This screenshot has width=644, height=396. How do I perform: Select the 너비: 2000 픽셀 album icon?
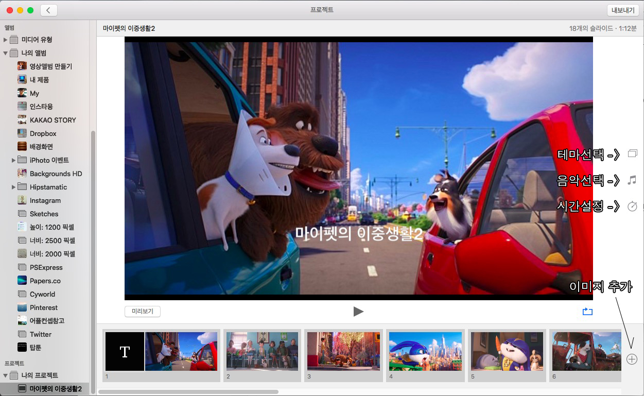[22, 254]
